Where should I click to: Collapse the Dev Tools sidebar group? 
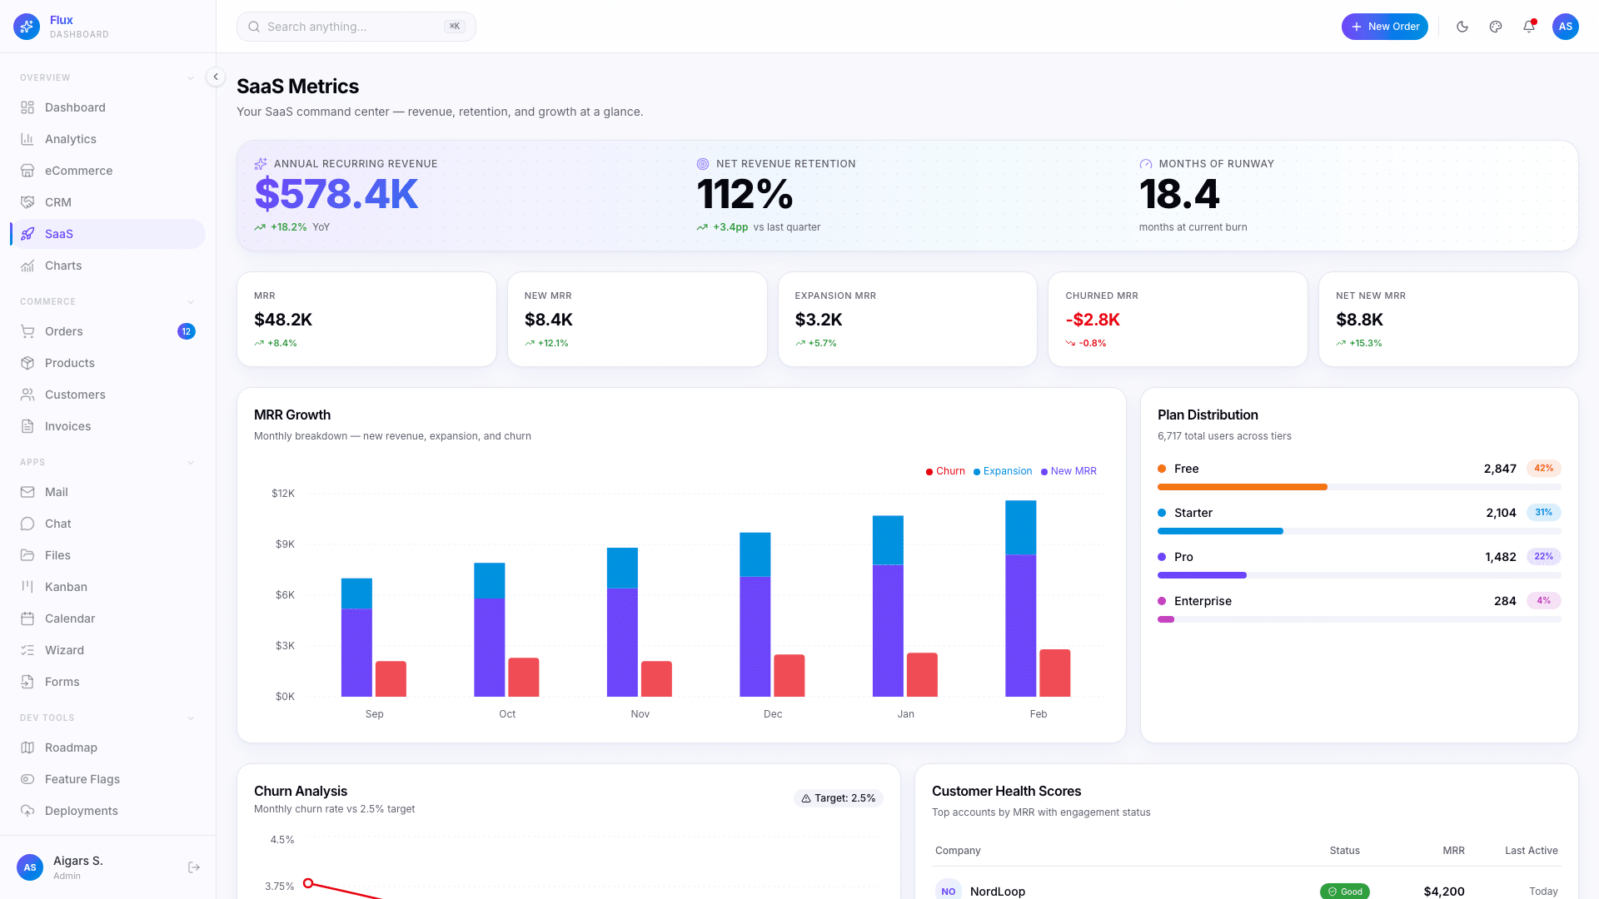[191, 718]
